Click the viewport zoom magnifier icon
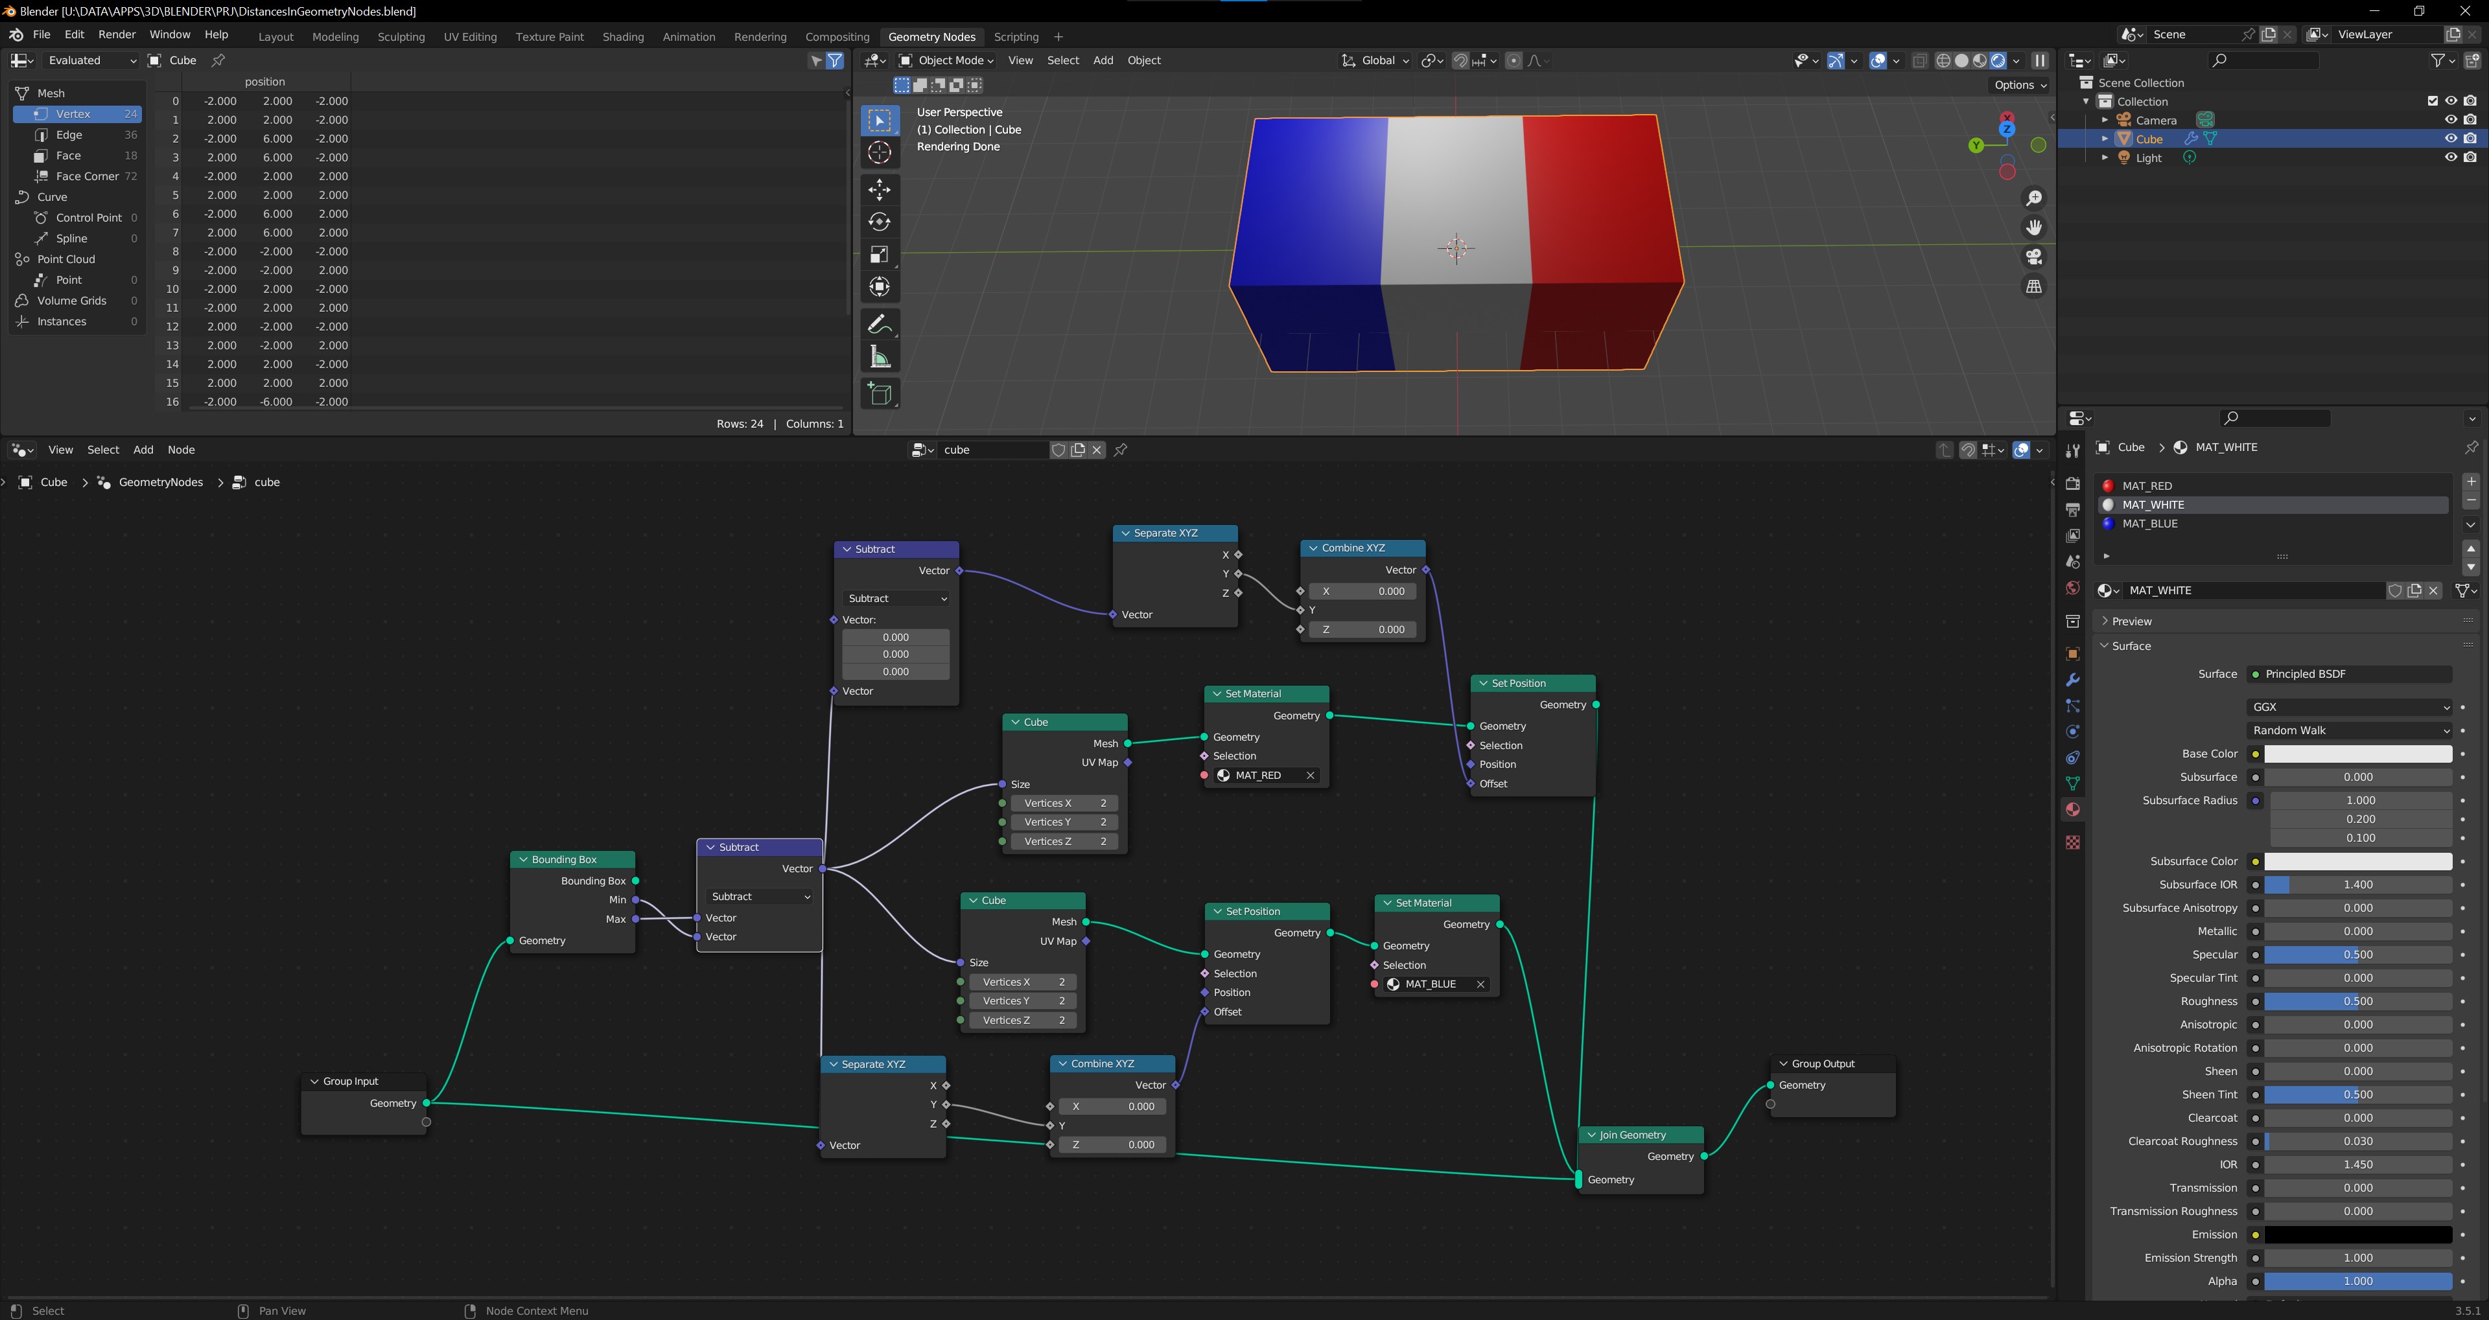The image size is (2489, 1320). point(2034,198)
